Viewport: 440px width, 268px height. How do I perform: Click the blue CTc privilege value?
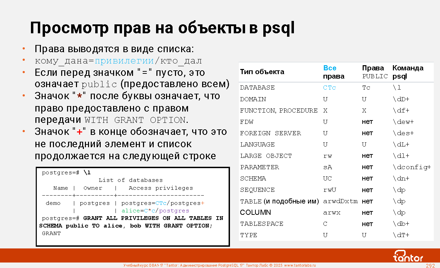pos(329,88)
